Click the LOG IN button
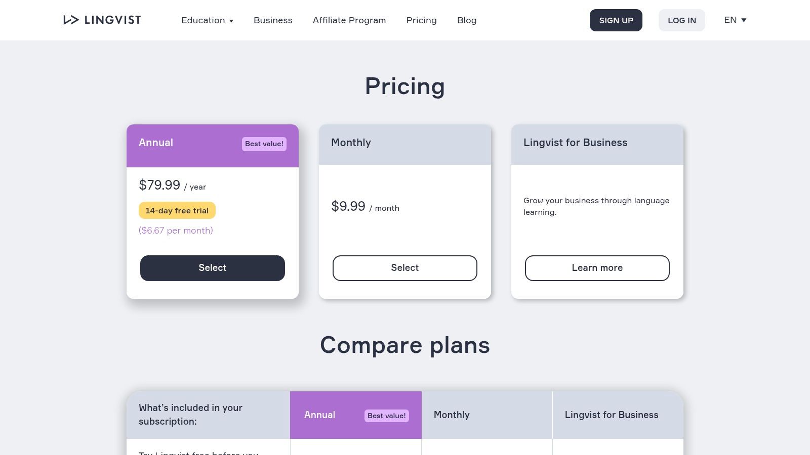Image resolution: width=810 pixels, height=455 pixels. point(681,20)
